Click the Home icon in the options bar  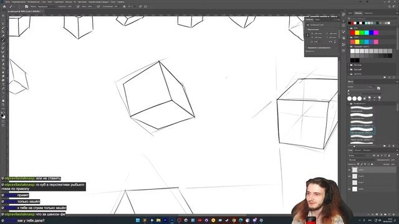pyautogui.click(x=4, y=7)
